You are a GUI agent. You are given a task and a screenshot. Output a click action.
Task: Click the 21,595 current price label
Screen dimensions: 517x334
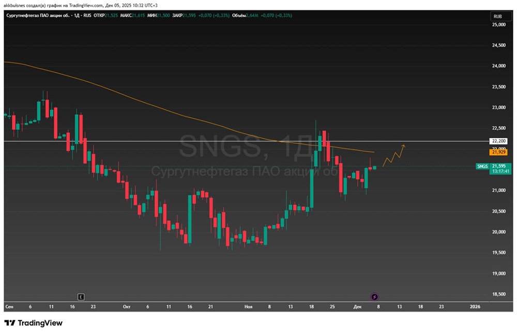[499, 166]
